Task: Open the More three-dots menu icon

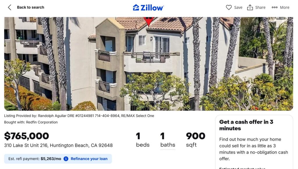Action: [x=274, y=8]
